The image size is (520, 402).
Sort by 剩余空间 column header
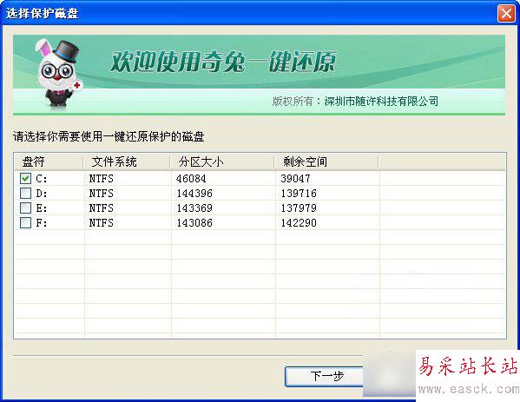(326, 161)
